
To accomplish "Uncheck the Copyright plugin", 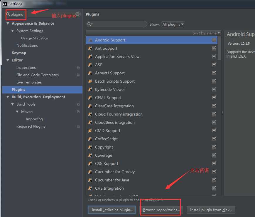I will (x=214, y=147).
